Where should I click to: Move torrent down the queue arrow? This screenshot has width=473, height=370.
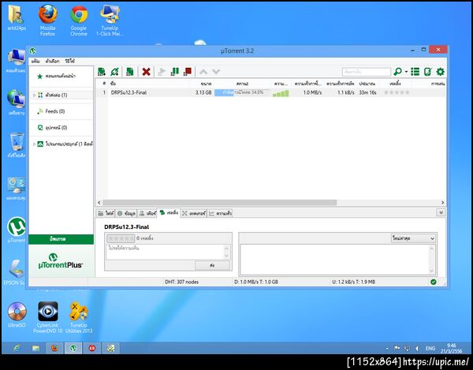216,72
